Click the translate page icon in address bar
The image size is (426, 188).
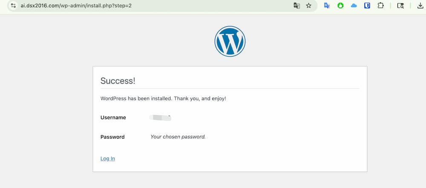(296, 6)
